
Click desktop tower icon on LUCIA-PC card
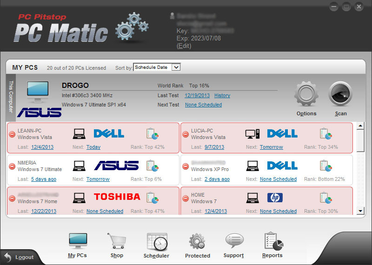click(252, 134)
